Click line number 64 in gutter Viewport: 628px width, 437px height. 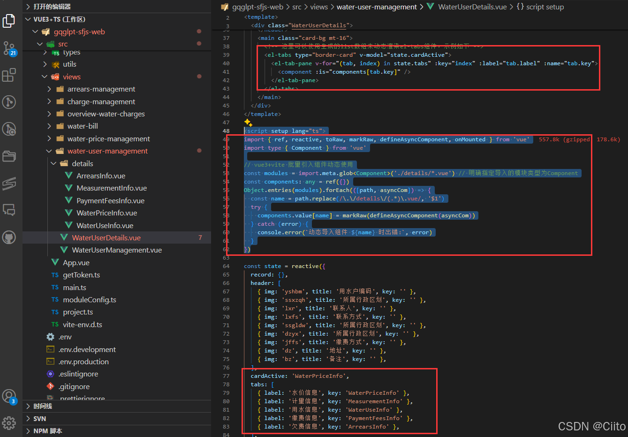pos(226,266)
